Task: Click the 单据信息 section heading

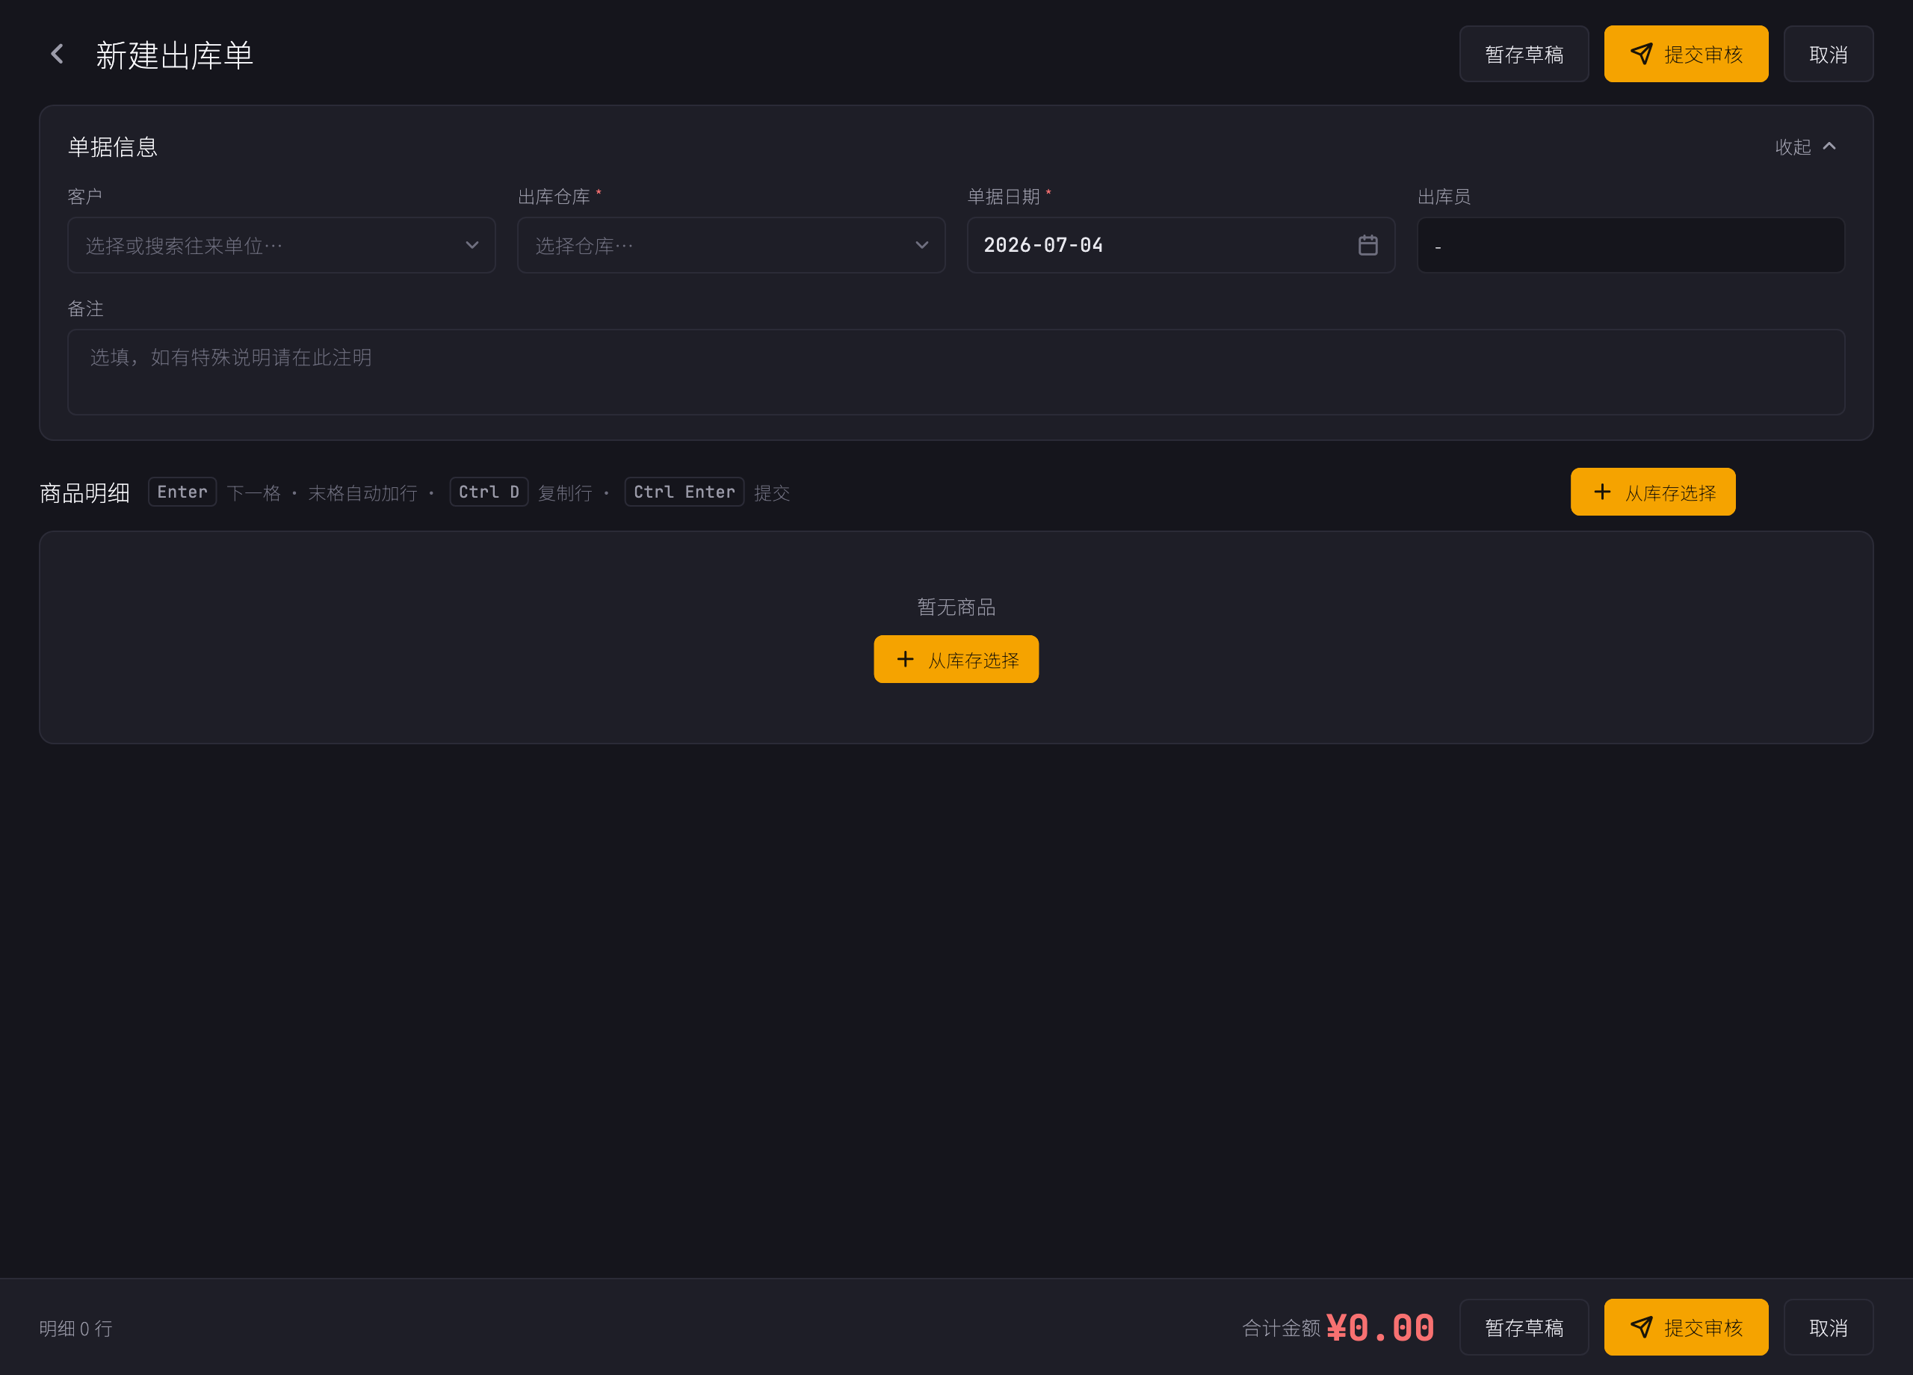Action: tap(112, 146)
